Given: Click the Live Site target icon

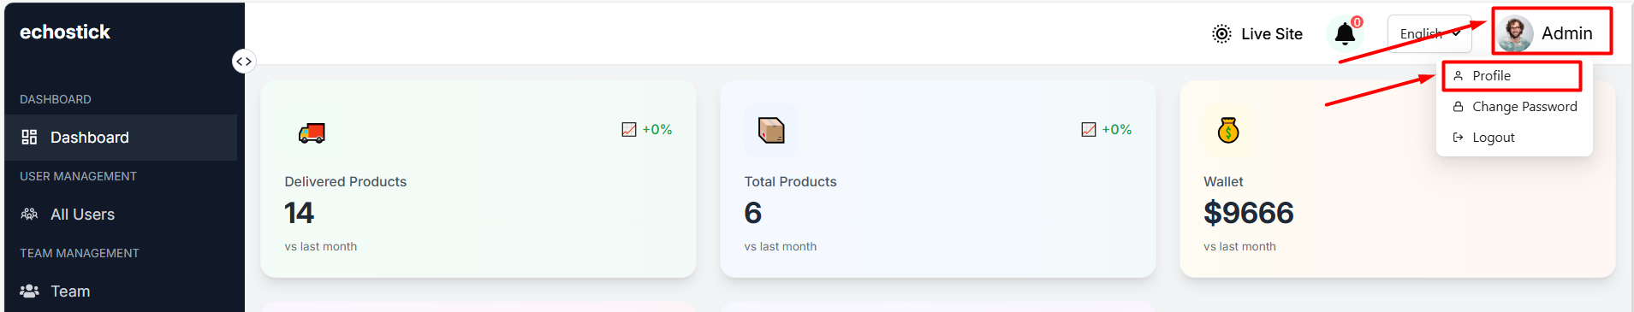Looking at the screenshot, I should pyautogui.click(x=1221, y=33).
